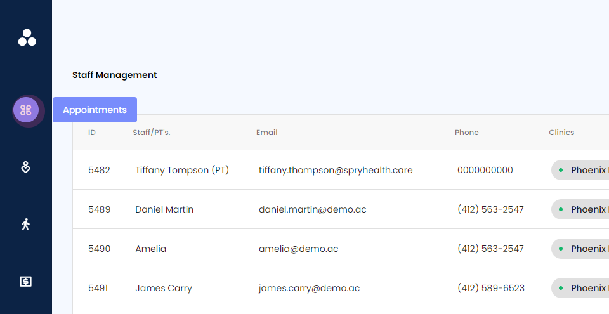609x314 pixels.
Task: Click the Staff Management heading
Action: click(x=115, y=75)
